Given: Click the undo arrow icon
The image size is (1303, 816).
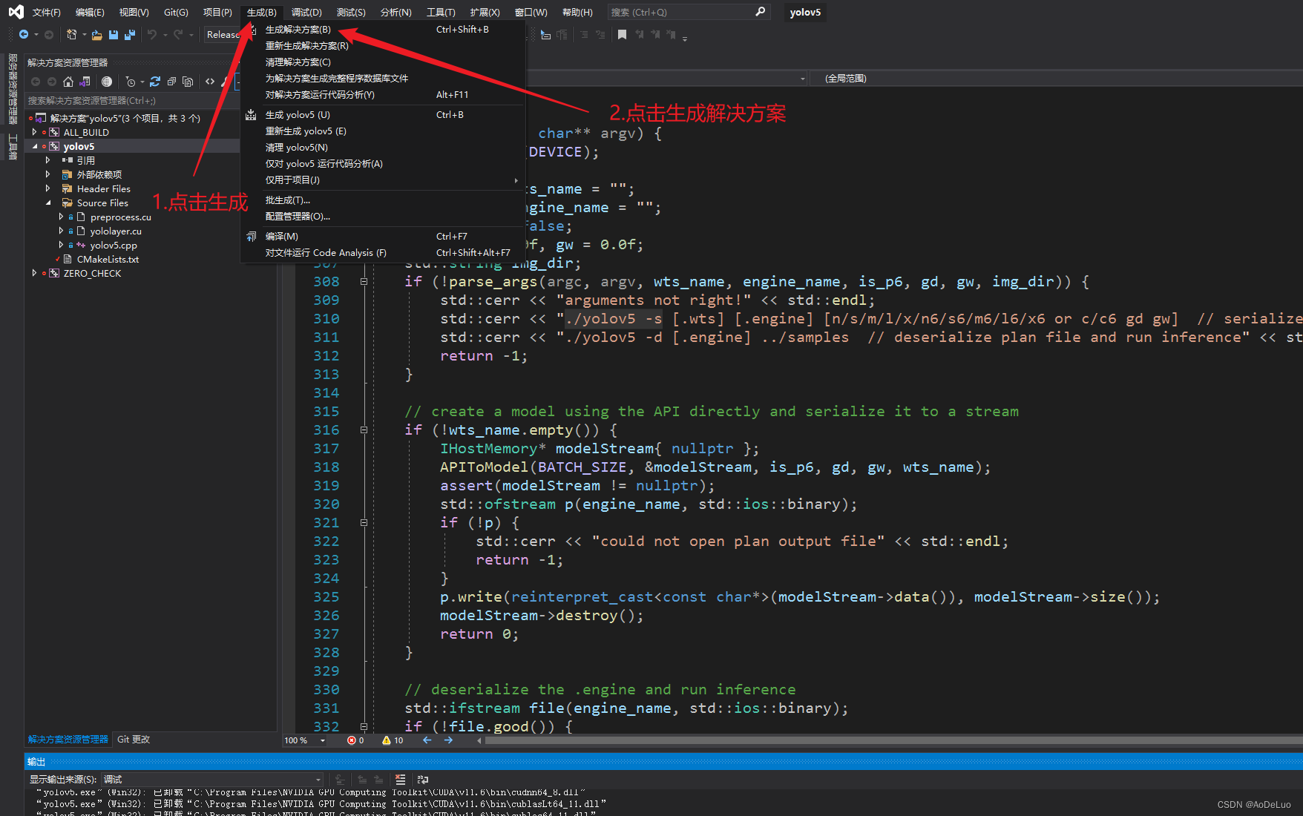Looking at the screenshot, I should pos(152,35).
